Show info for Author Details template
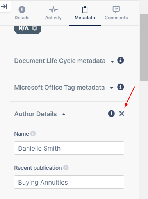The image size is (148, 199). [111, 113]
